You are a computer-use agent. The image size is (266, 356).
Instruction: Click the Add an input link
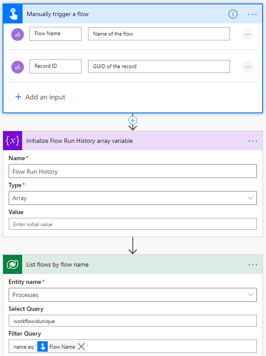click(x=40, y=97)
